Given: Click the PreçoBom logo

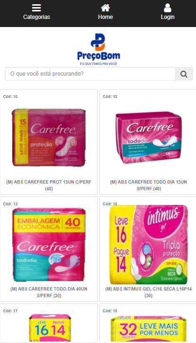Looking at the screenshot, I should click(98, 49).
